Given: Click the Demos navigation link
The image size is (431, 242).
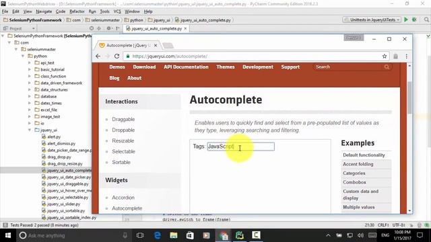Looking at the screenshot, I should click(117, 67).
